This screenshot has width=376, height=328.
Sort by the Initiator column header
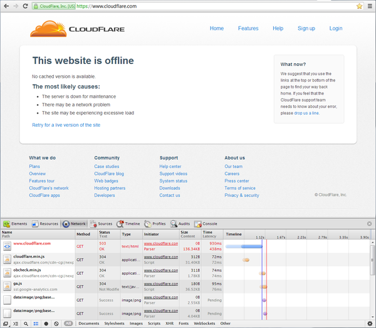161,234
